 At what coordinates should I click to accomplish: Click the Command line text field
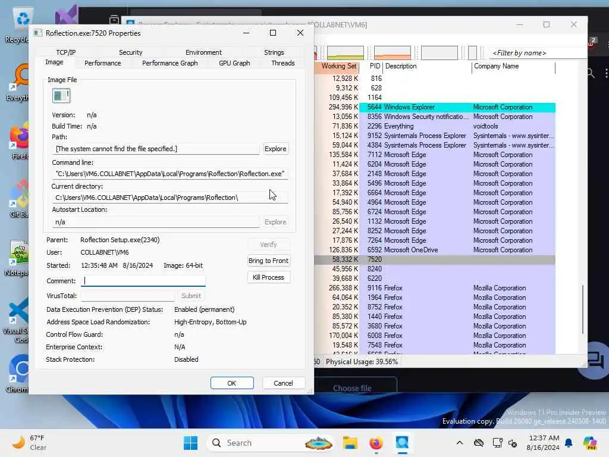pos(169,174)
